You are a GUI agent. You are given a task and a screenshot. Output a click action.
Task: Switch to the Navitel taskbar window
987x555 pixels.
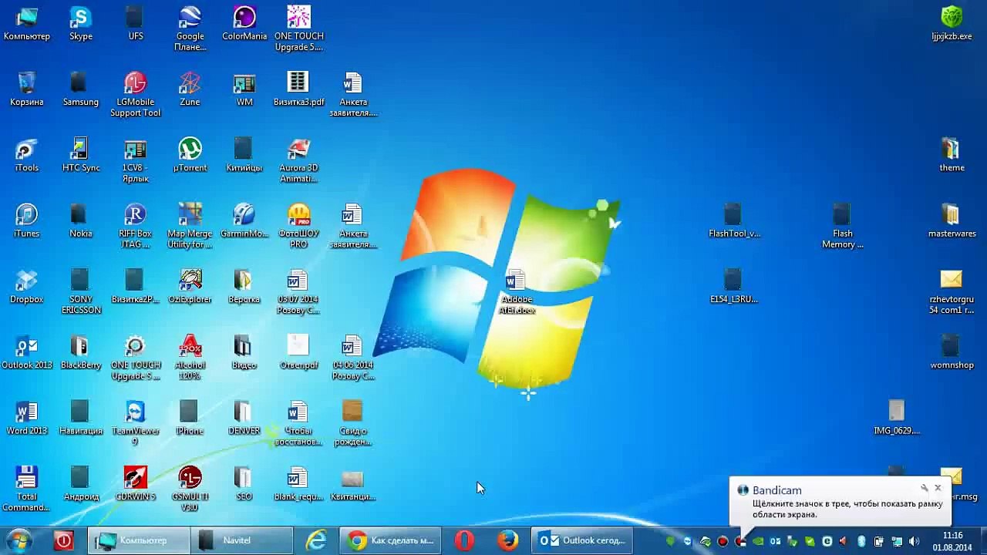(x=241, y=540)
